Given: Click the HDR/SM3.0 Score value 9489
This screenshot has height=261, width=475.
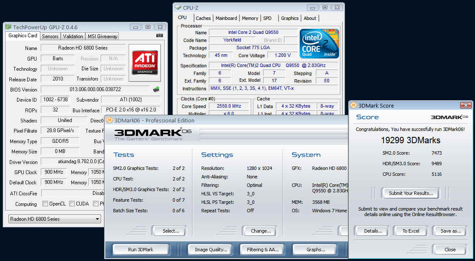Looking at the screenshot, I should pyautogui.click(x=436, y=164).
